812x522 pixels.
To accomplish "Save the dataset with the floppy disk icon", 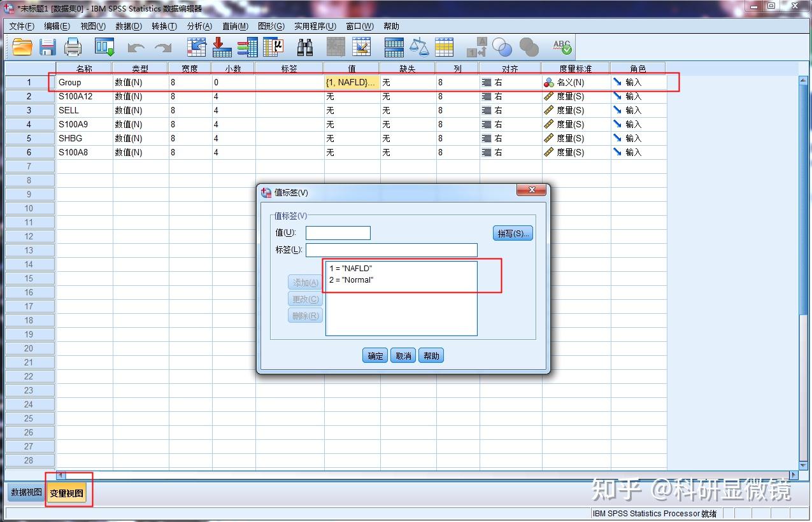I will 48,46.
